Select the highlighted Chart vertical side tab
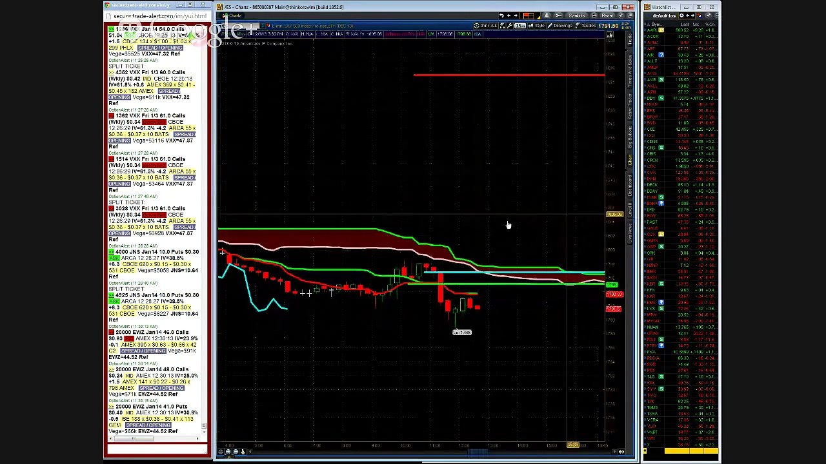 point(629,160)
